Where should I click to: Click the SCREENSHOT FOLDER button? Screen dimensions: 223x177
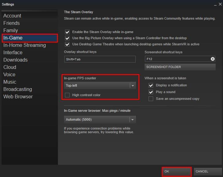point(180,67)
